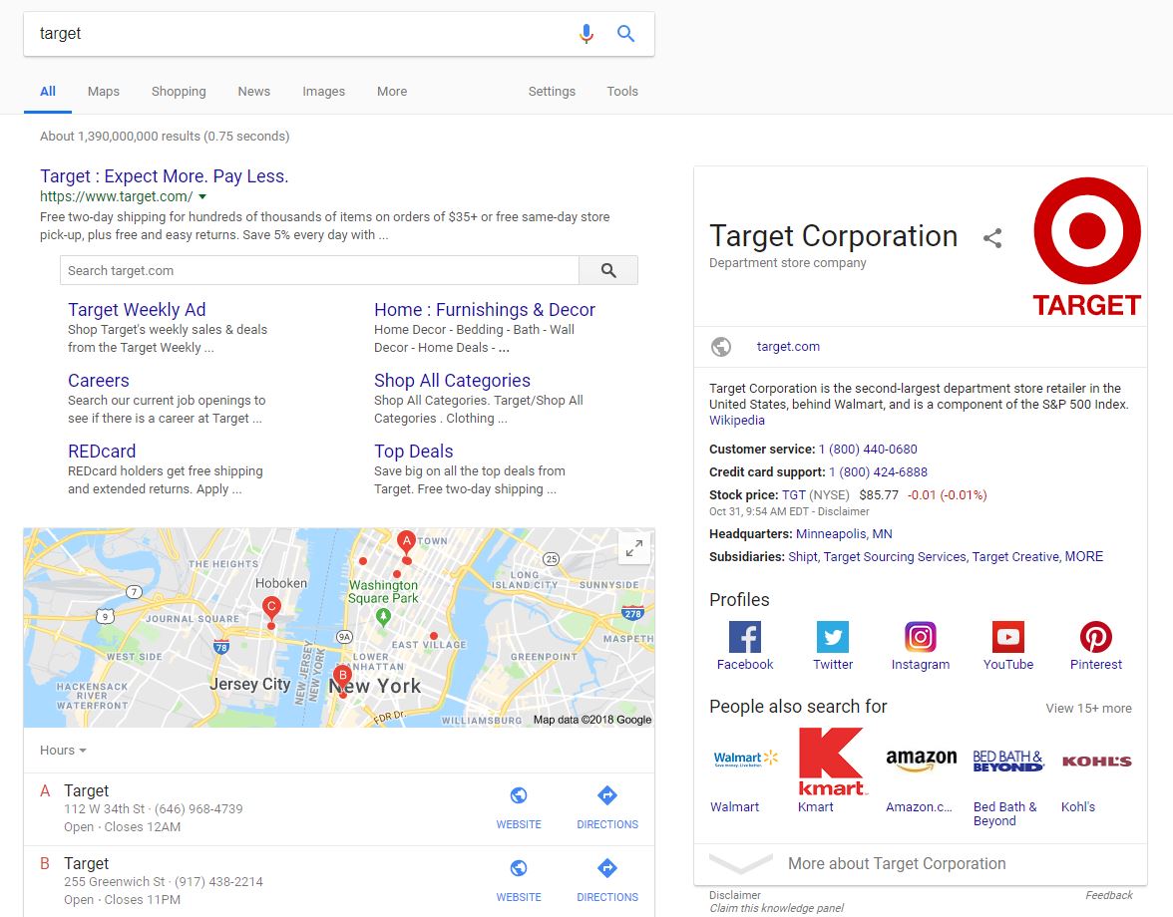Open Home : Furnishings & Decor sitelink

[x=485, y=309]
